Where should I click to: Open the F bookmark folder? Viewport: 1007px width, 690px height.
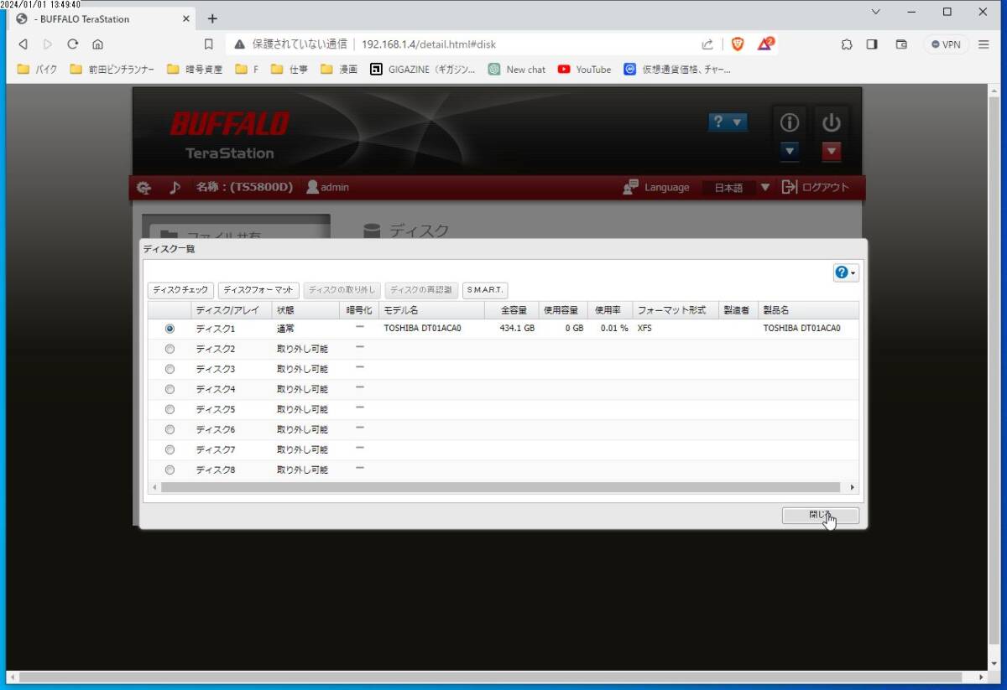[x=248, y=70]
